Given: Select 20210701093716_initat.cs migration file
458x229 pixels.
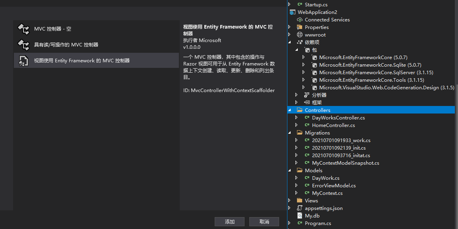Looking at the screenshot, I should [341, 156].
